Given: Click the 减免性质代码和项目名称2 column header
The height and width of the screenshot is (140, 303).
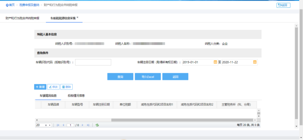Looking at the screenshot, I should 197,105.
